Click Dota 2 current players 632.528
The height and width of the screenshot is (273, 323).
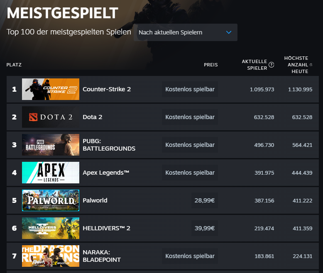point(264,117)
